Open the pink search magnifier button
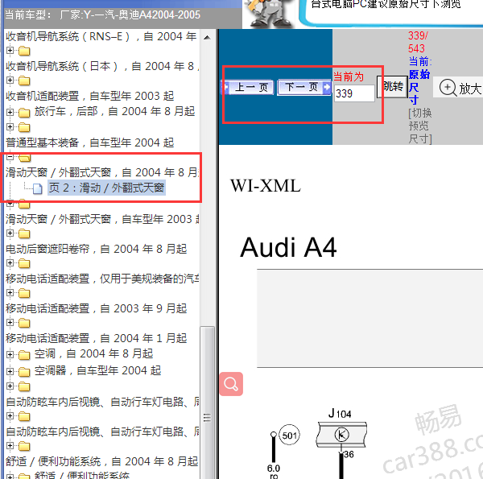This screenshot has width=483, height=479. 231,384
